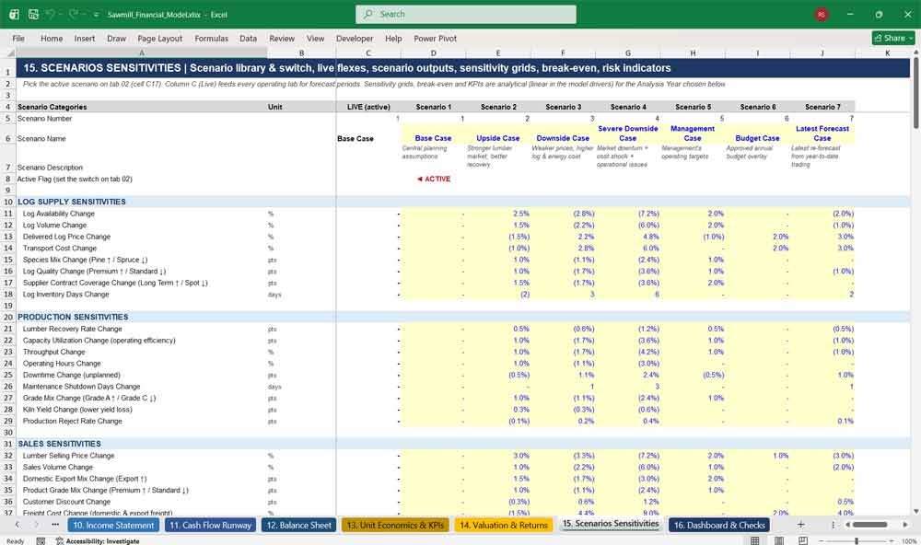Click the horizontal scrollbar thumb
The width and height of the screenshot is (921, 545).
pyautogui.click(x=870, y=525)
